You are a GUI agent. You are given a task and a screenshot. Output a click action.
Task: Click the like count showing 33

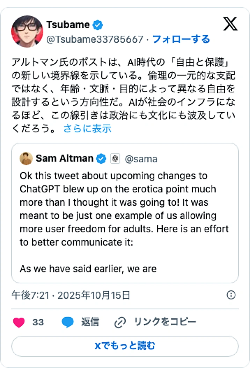tap(38, 322)
